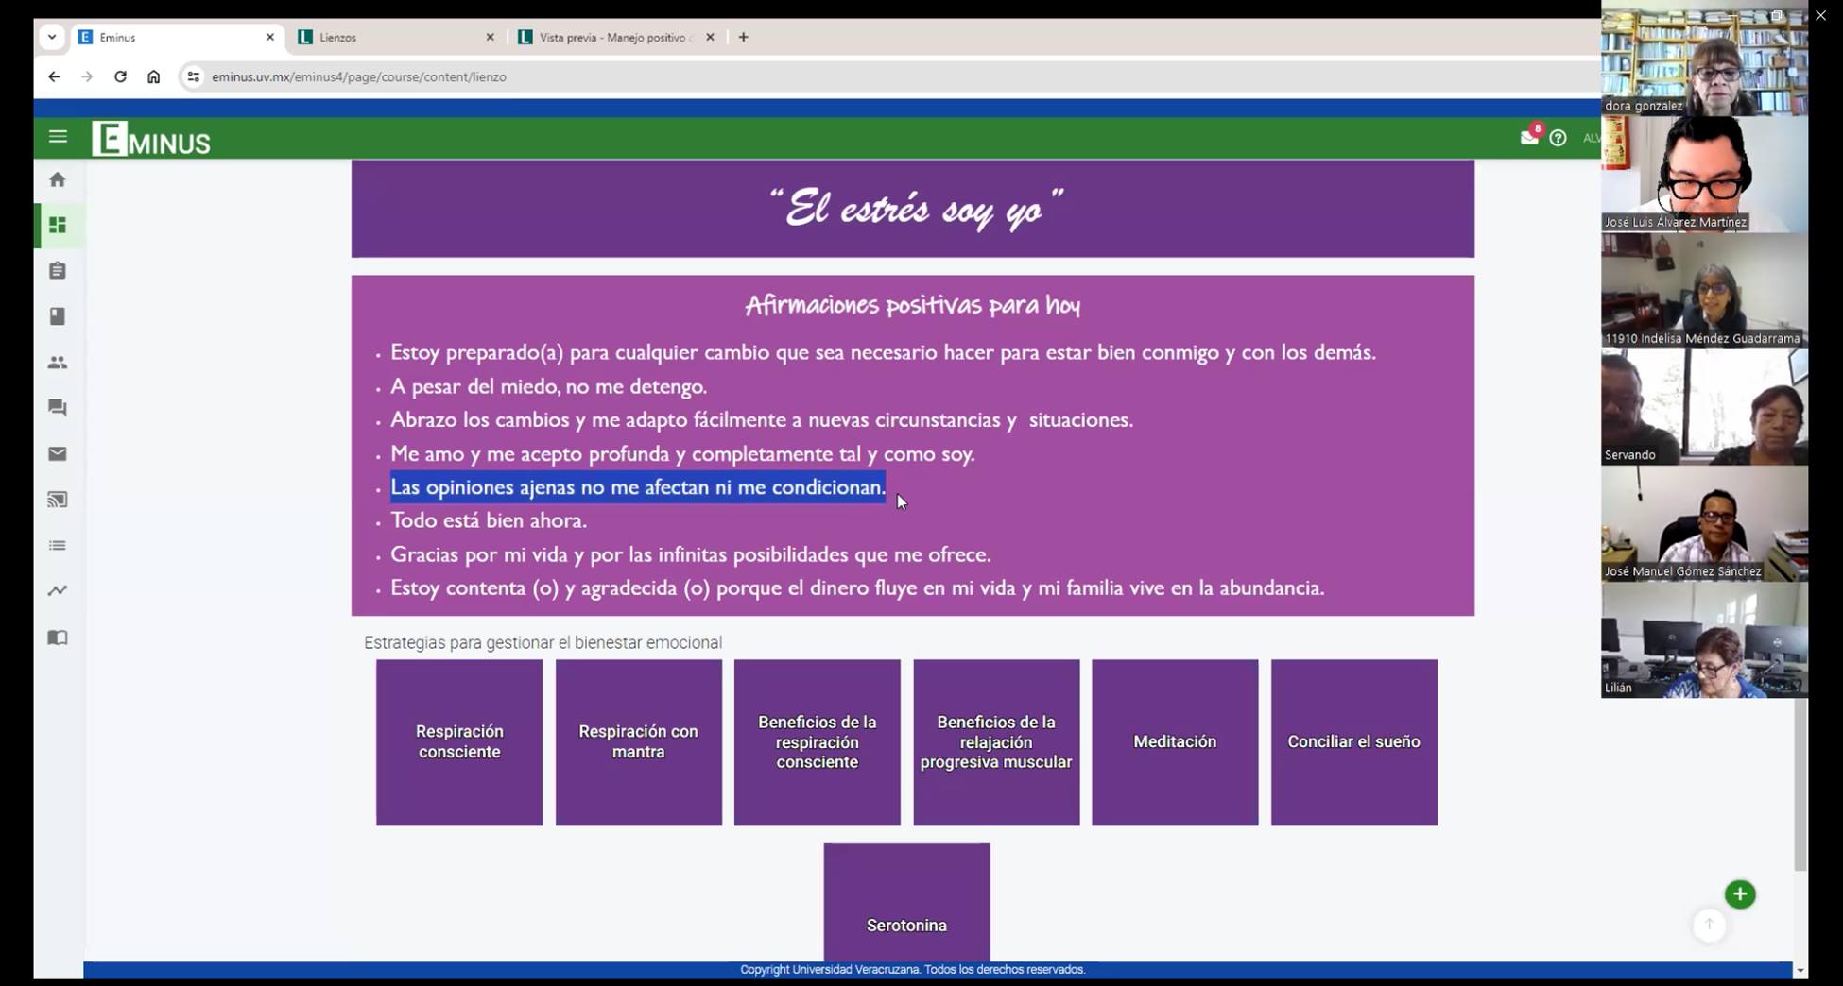Open the hamburger menu in Eminus header
The image size is (1843, 986).
click(x=58, y=137)
